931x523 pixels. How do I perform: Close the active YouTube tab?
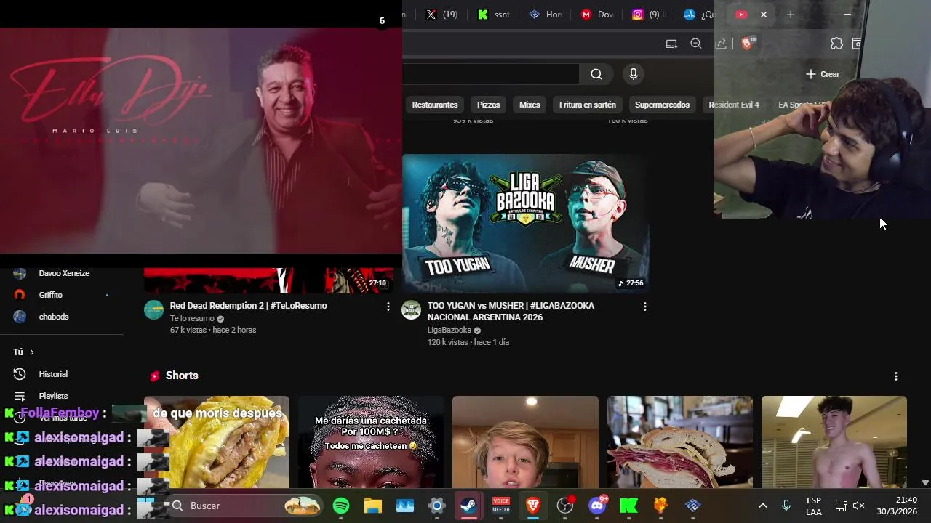pos(763,15)
